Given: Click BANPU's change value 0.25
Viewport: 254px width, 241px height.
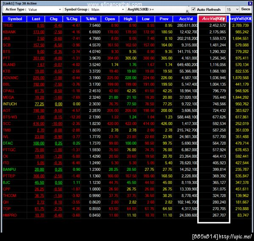Looking at the screenshot, I should pyautogui.click(x=58, y=170).
